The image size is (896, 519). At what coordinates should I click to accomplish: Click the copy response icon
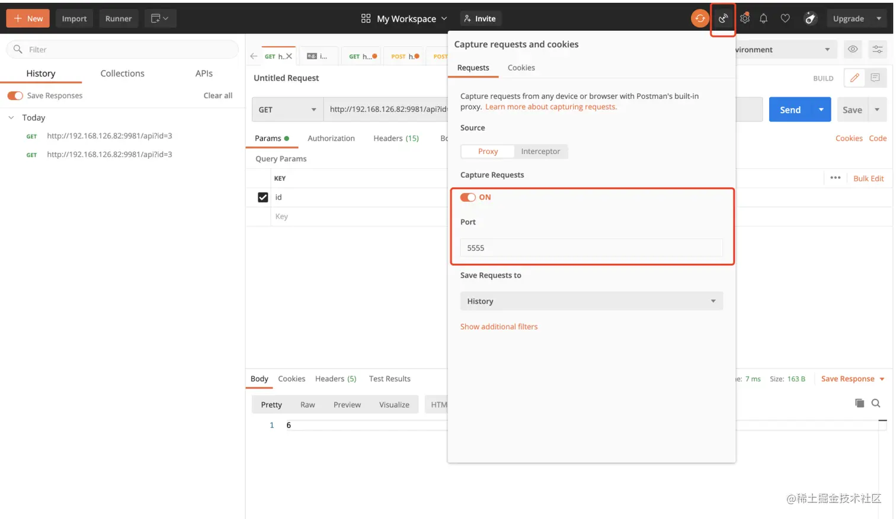(859, 403)
